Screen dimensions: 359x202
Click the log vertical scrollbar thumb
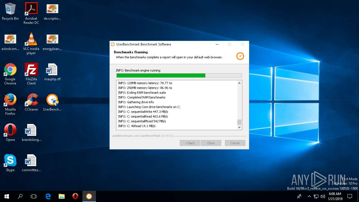coord(239,122)
